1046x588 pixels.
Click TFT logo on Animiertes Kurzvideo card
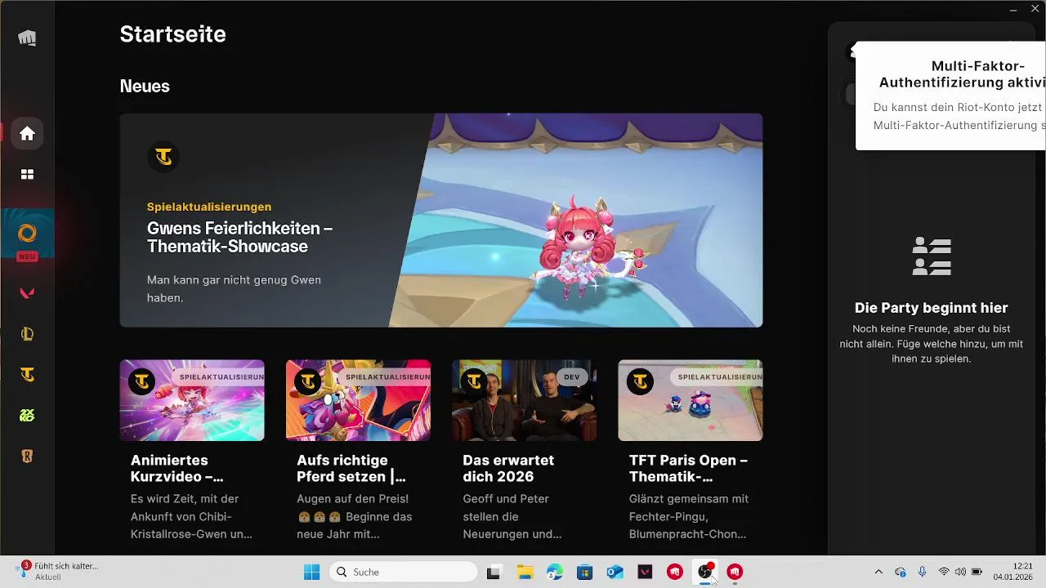coord(141,381)
